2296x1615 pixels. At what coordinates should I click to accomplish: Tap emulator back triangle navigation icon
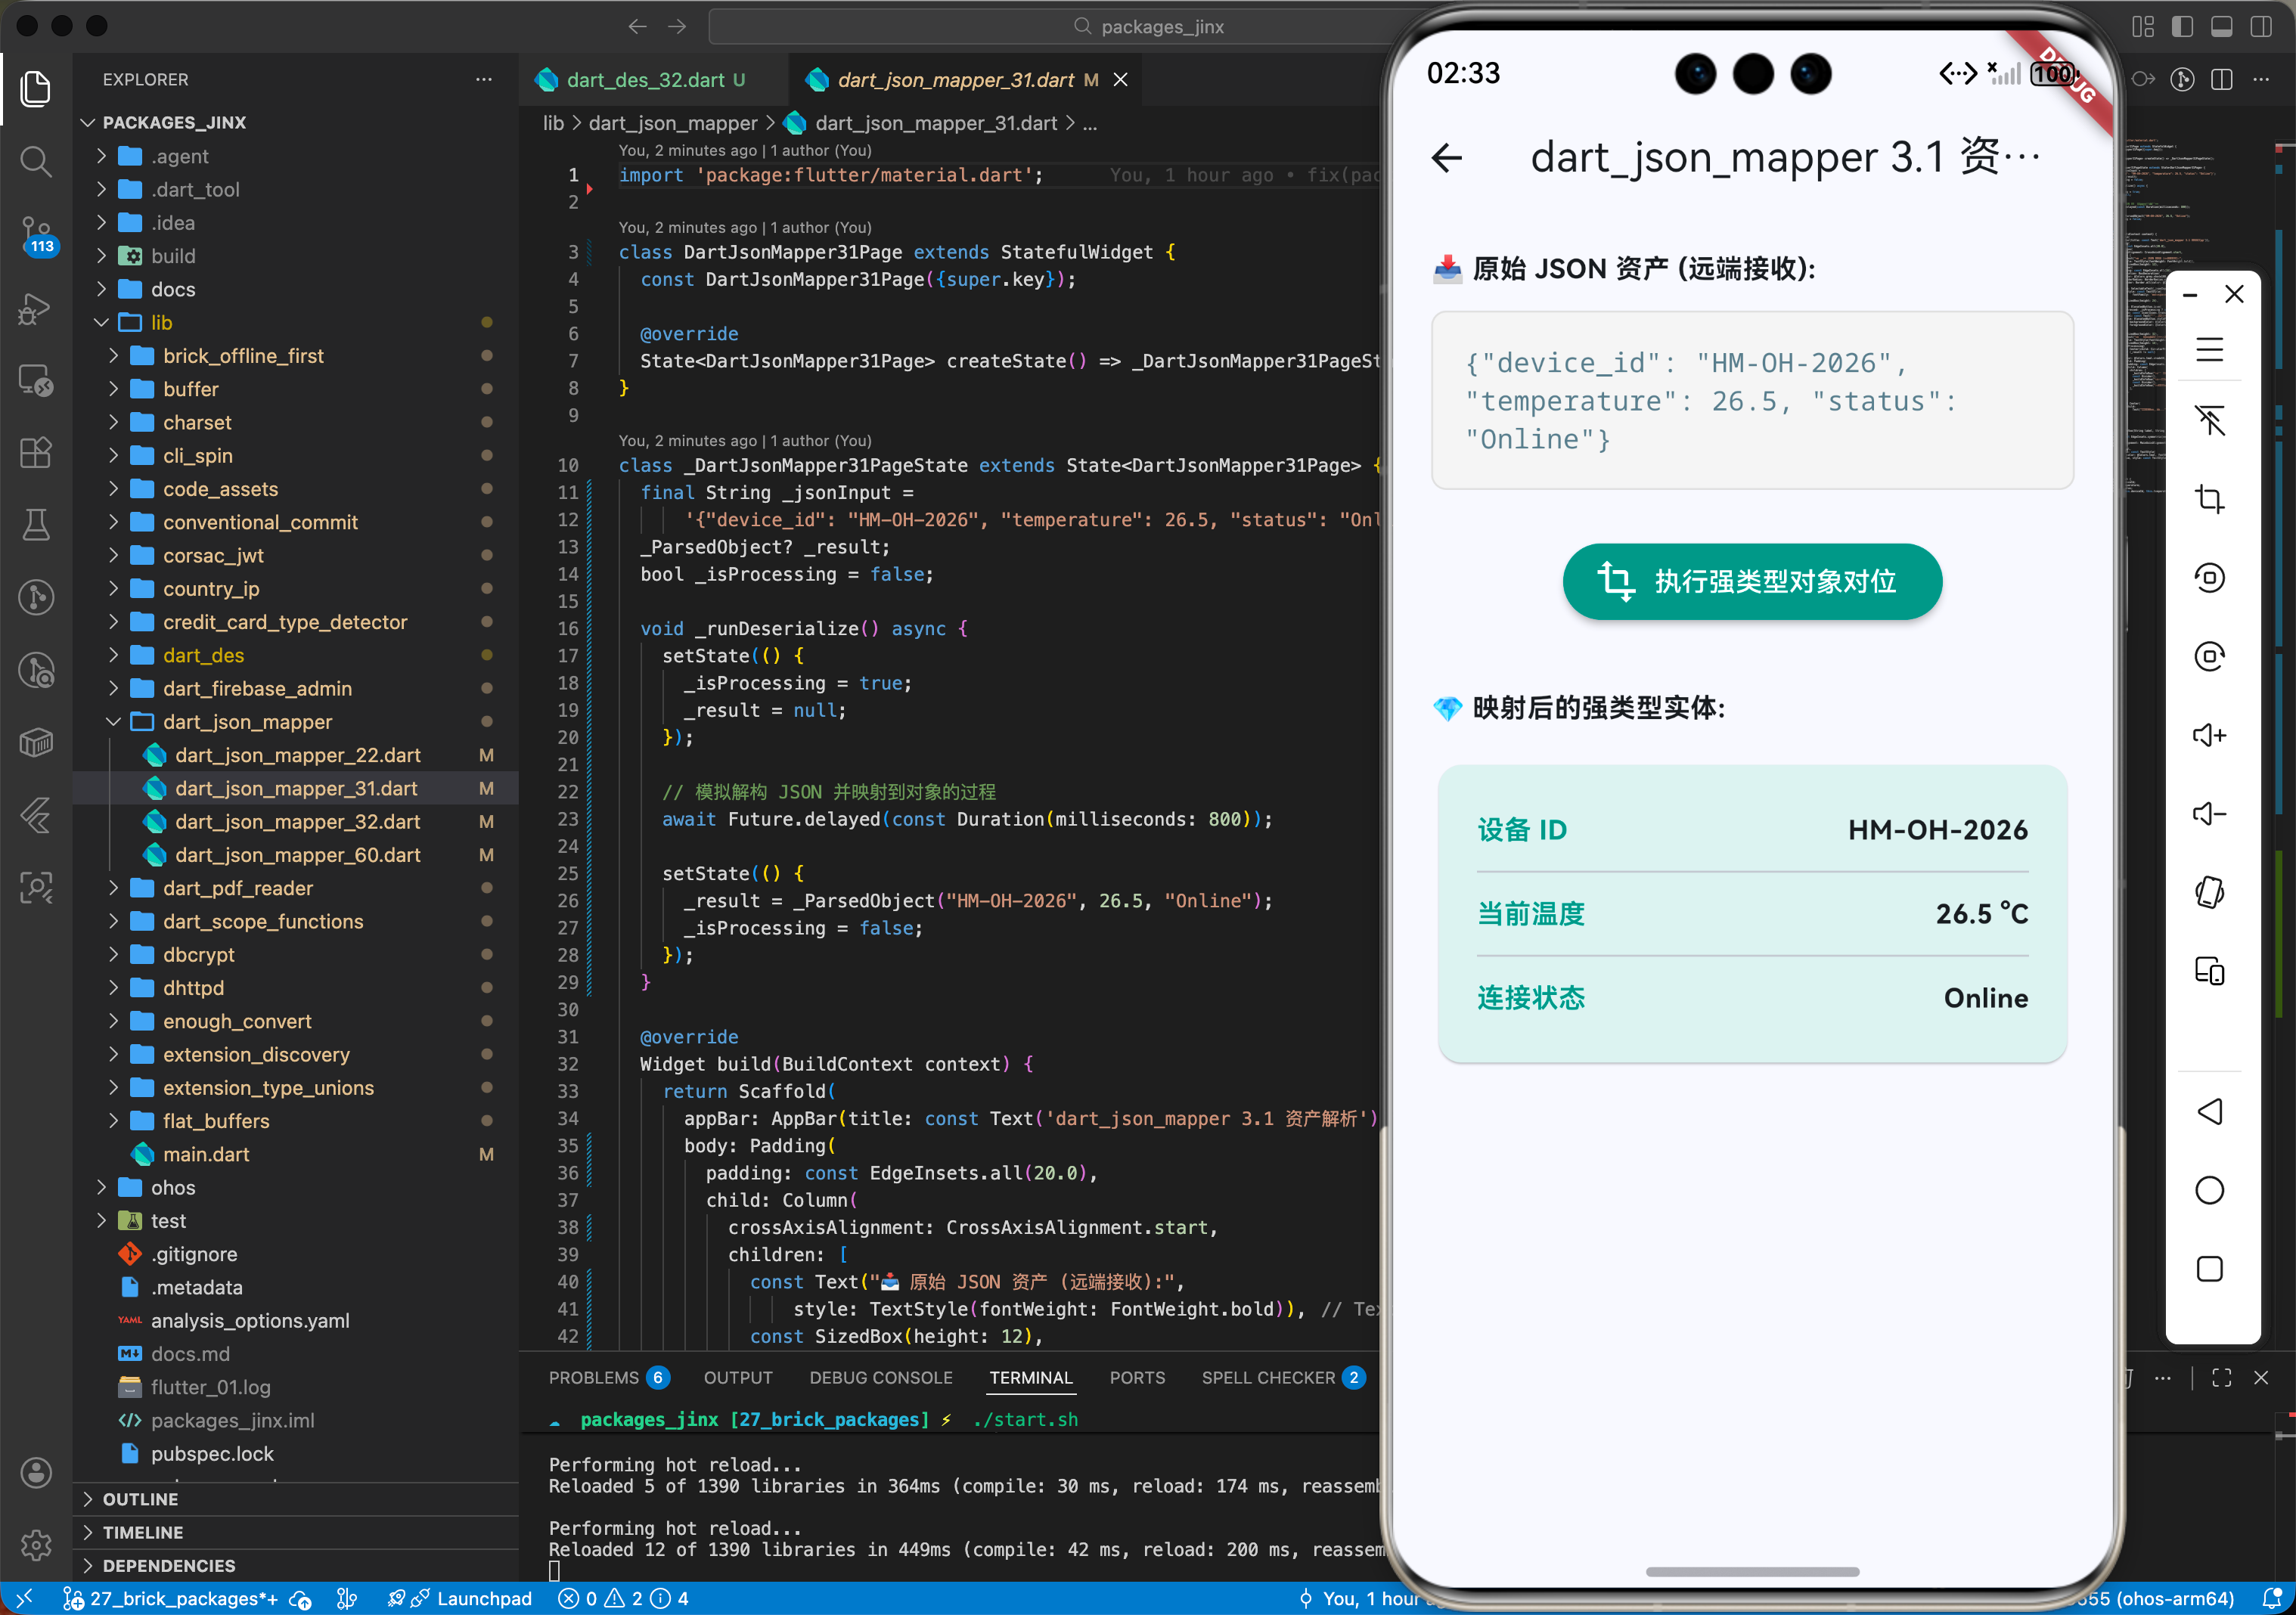click(x=2208, y=1111)
